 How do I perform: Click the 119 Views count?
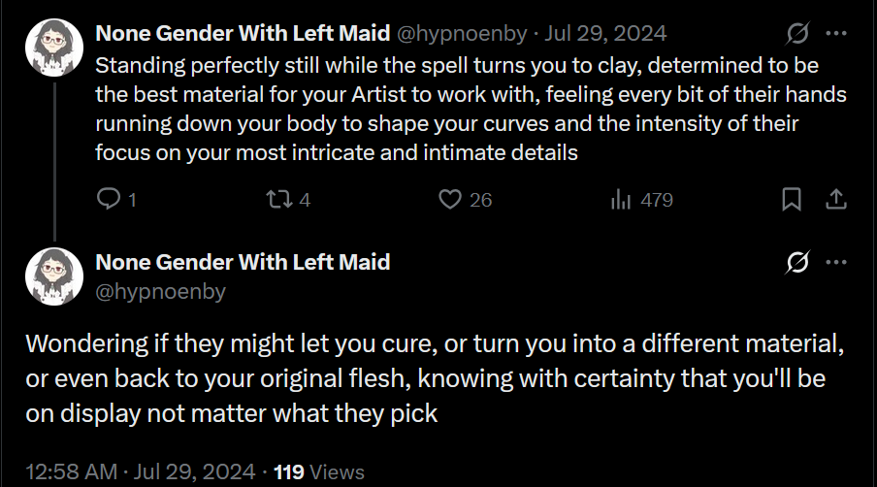click(319, 472)
